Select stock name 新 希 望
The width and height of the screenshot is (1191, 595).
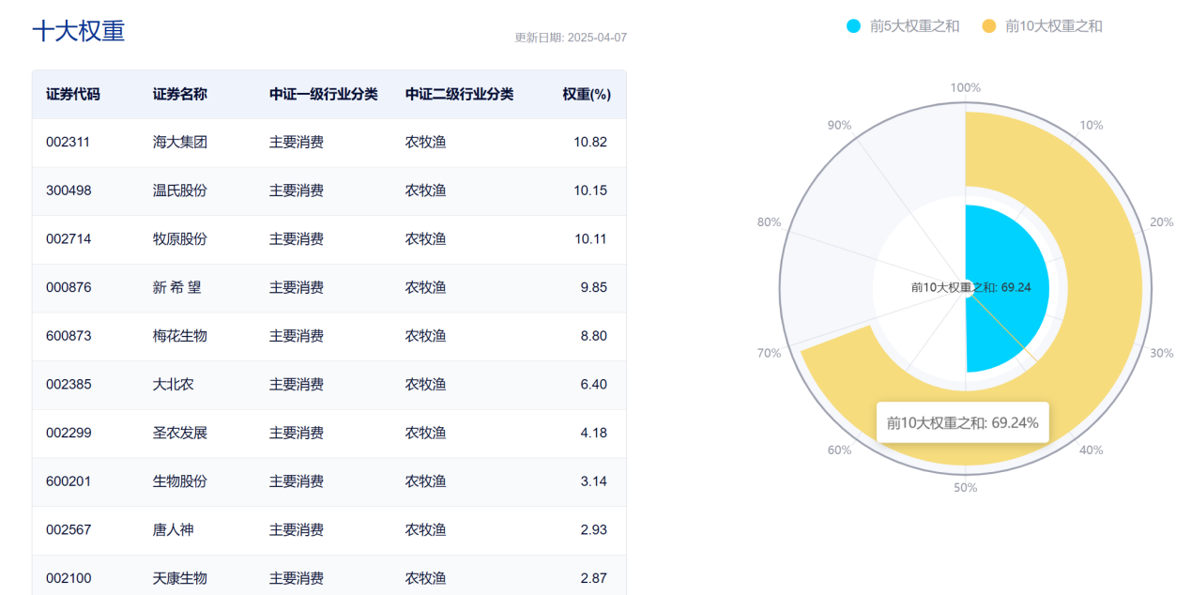[x=177, y=287]
